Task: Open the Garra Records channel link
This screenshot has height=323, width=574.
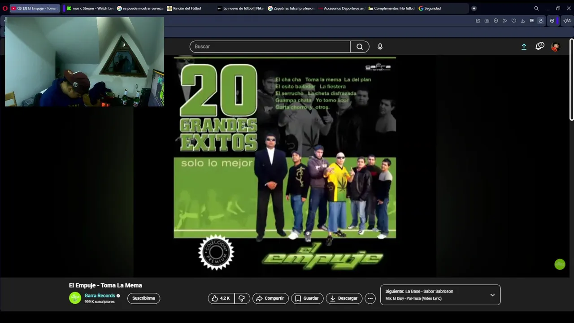Action: coord(100,296)
